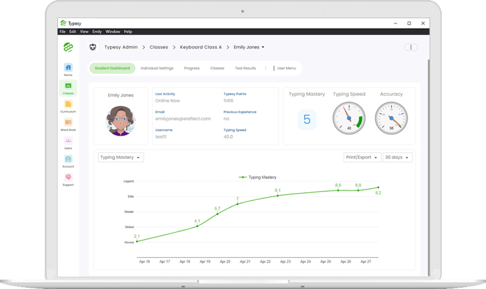The height and width of the screenshot is (289, 486).
Task: Click the 5.7 data point on chart
Action: 217,214
